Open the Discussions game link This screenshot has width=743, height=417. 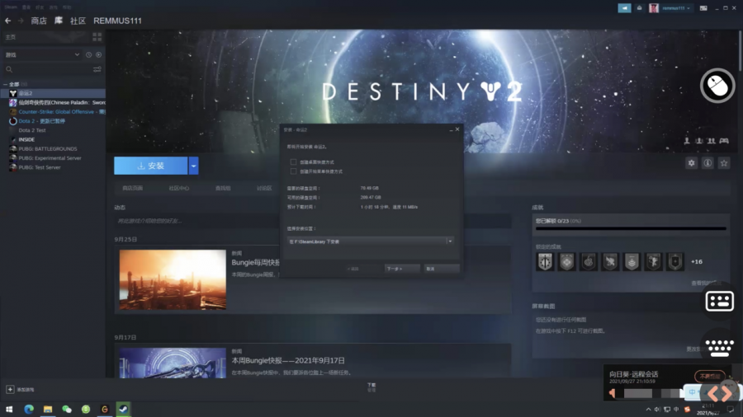[x=264, y=188]
